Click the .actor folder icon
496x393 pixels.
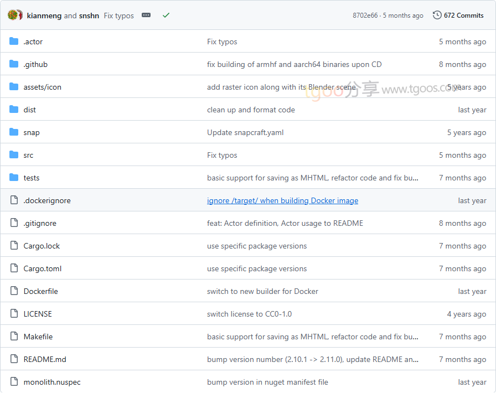click(x=14, y=42)
